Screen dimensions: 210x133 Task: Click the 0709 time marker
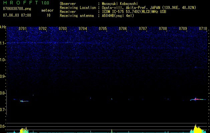183,29
